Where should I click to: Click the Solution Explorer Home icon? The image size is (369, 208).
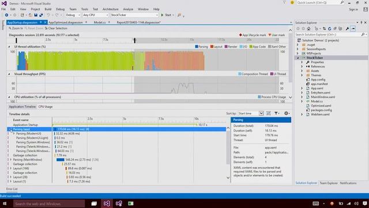click(308, 28)
